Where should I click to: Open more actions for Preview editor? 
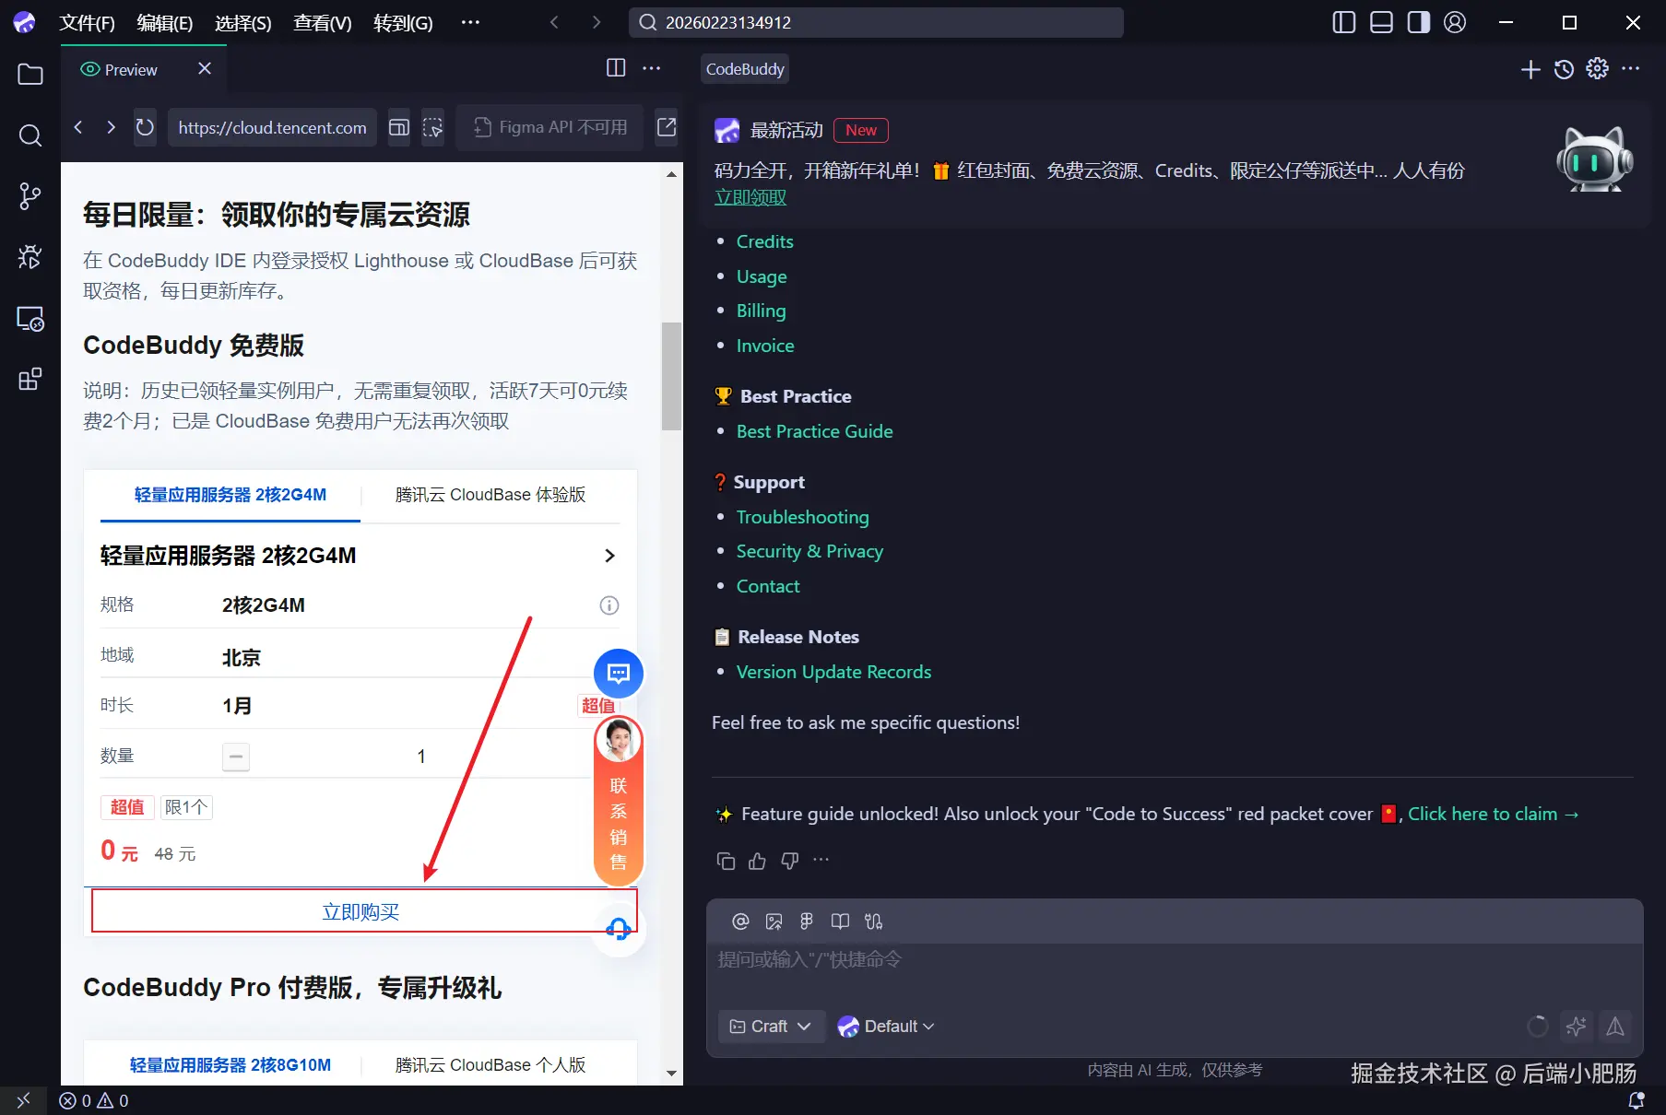point(652,68)
